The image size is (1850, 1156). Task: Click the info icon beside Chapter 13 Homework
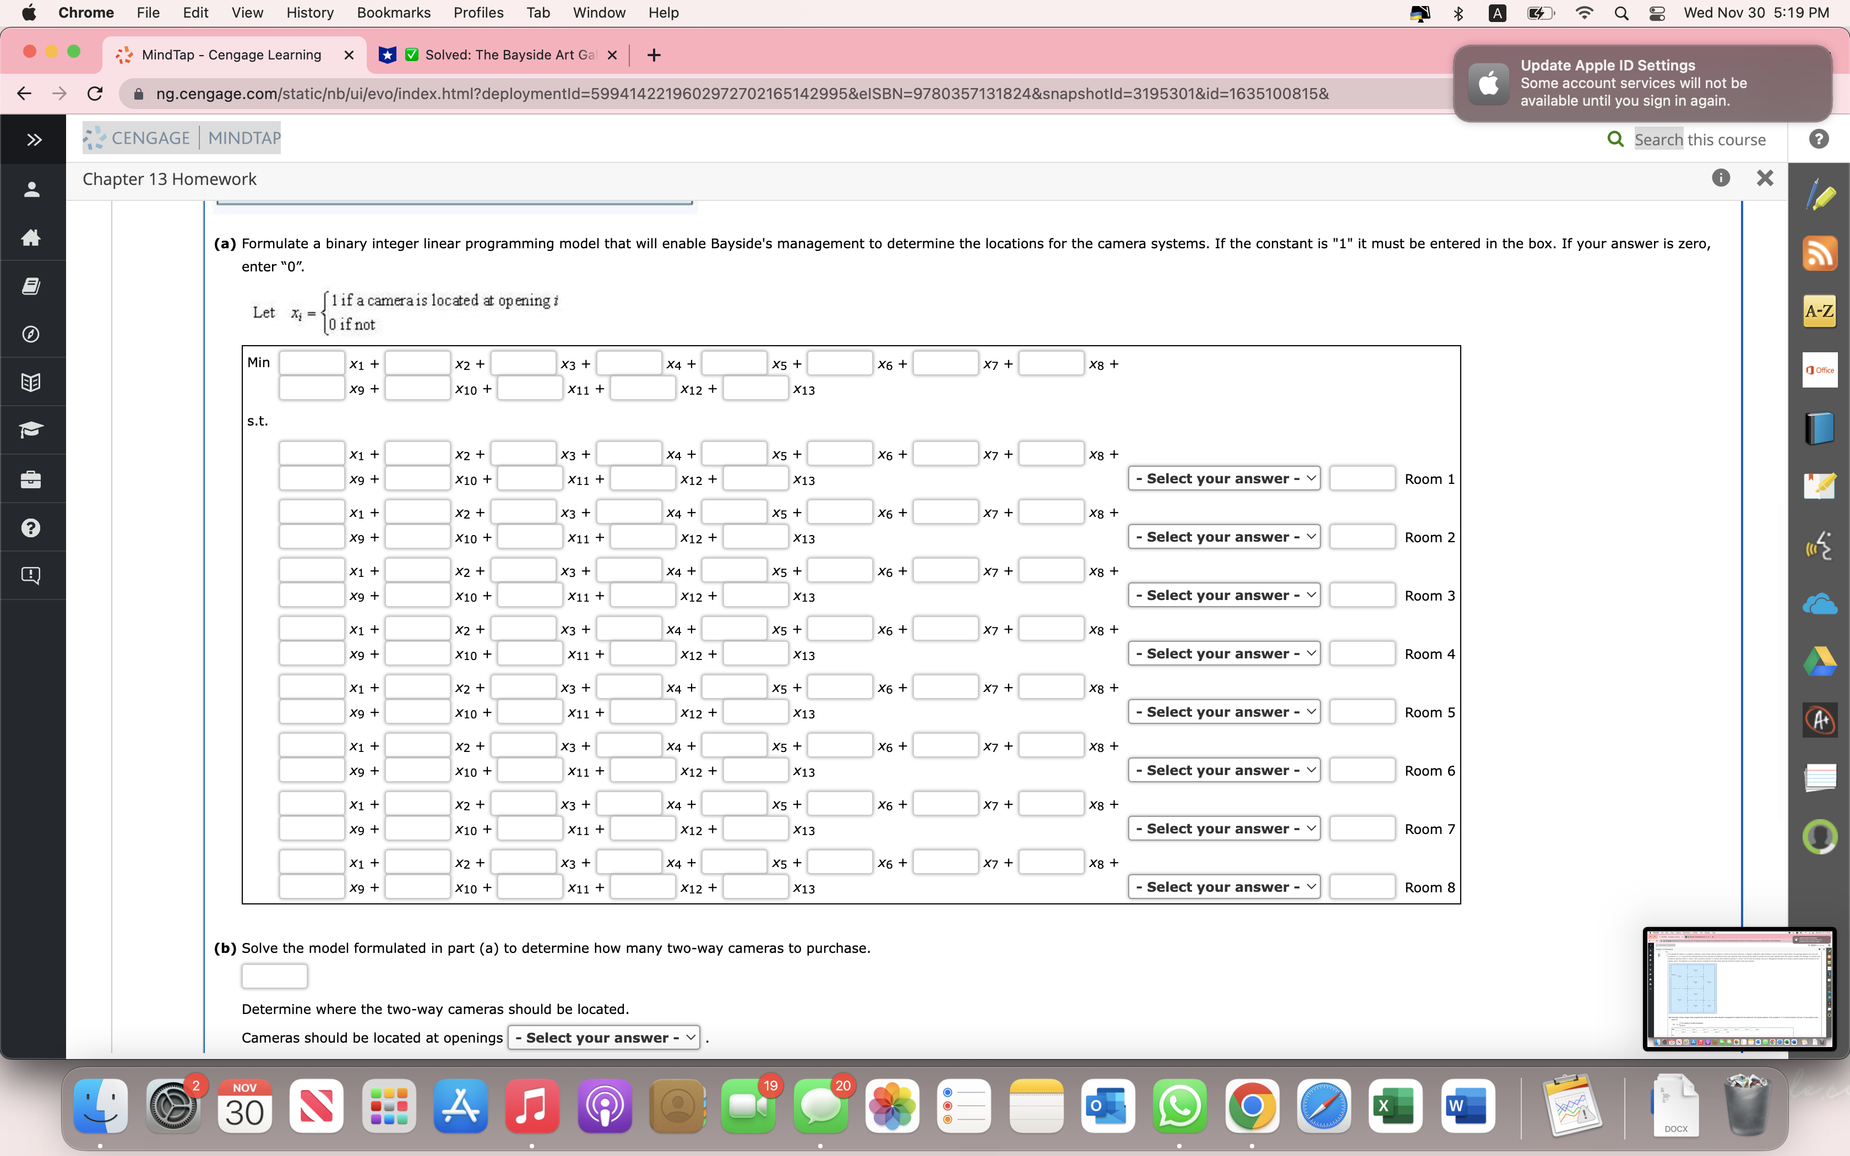click(x=1720, y=178)
